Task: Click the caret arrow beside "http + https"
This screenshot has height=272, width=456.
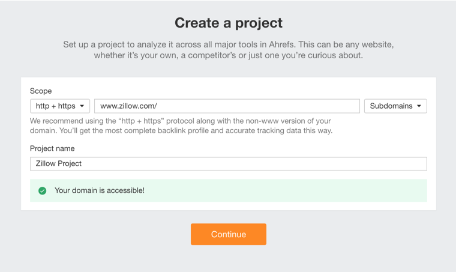Action: click(x=82, y=106)
